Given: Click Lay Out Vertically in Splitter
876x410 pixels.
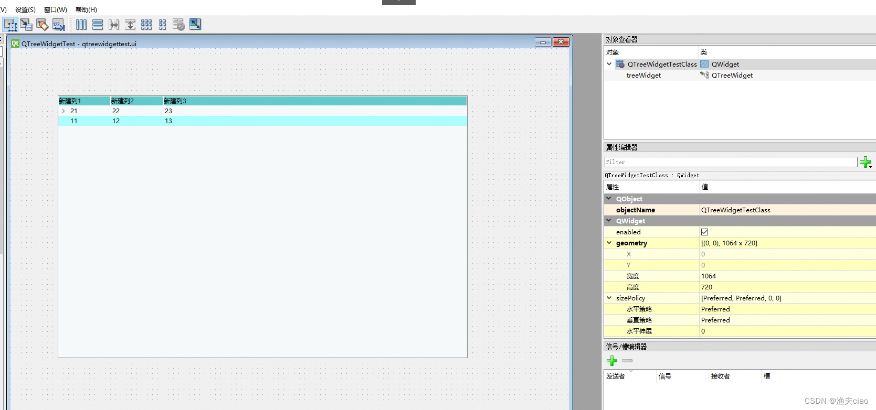Looking at the screenshot, I should (130, 25).
